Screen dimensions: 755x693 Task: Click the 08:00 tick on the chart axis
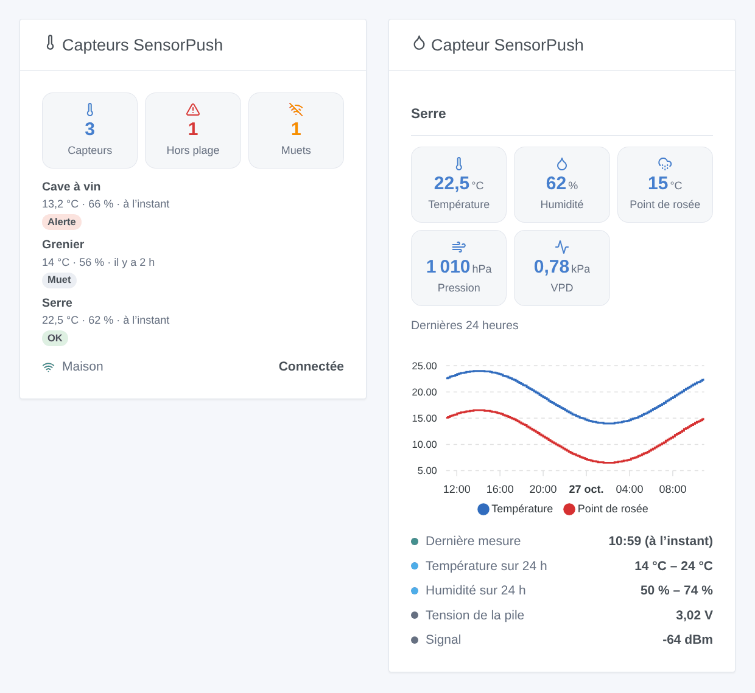(x=673, y=489)
